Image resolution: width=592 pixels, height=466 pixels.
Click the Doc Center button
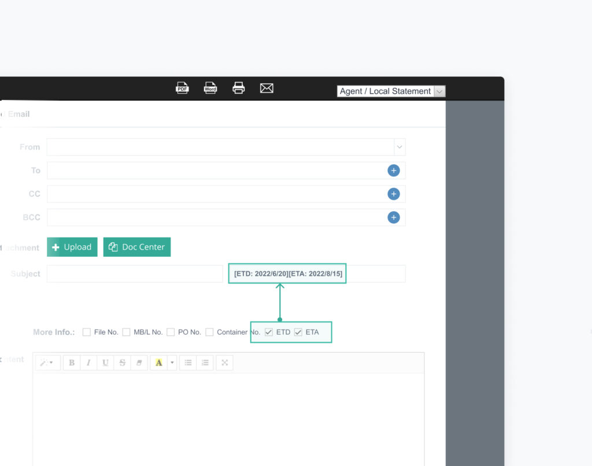coord(137,247)
